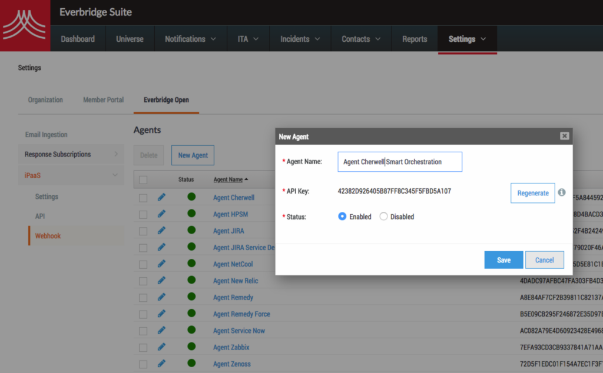The width and height of the screenshot is (603, 373).
Task: Open the Universe menu item
Action: tap(130, 39)
